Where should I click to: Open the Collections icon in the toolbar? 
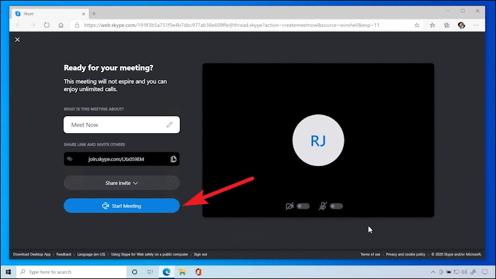click(x=447, y=25)
